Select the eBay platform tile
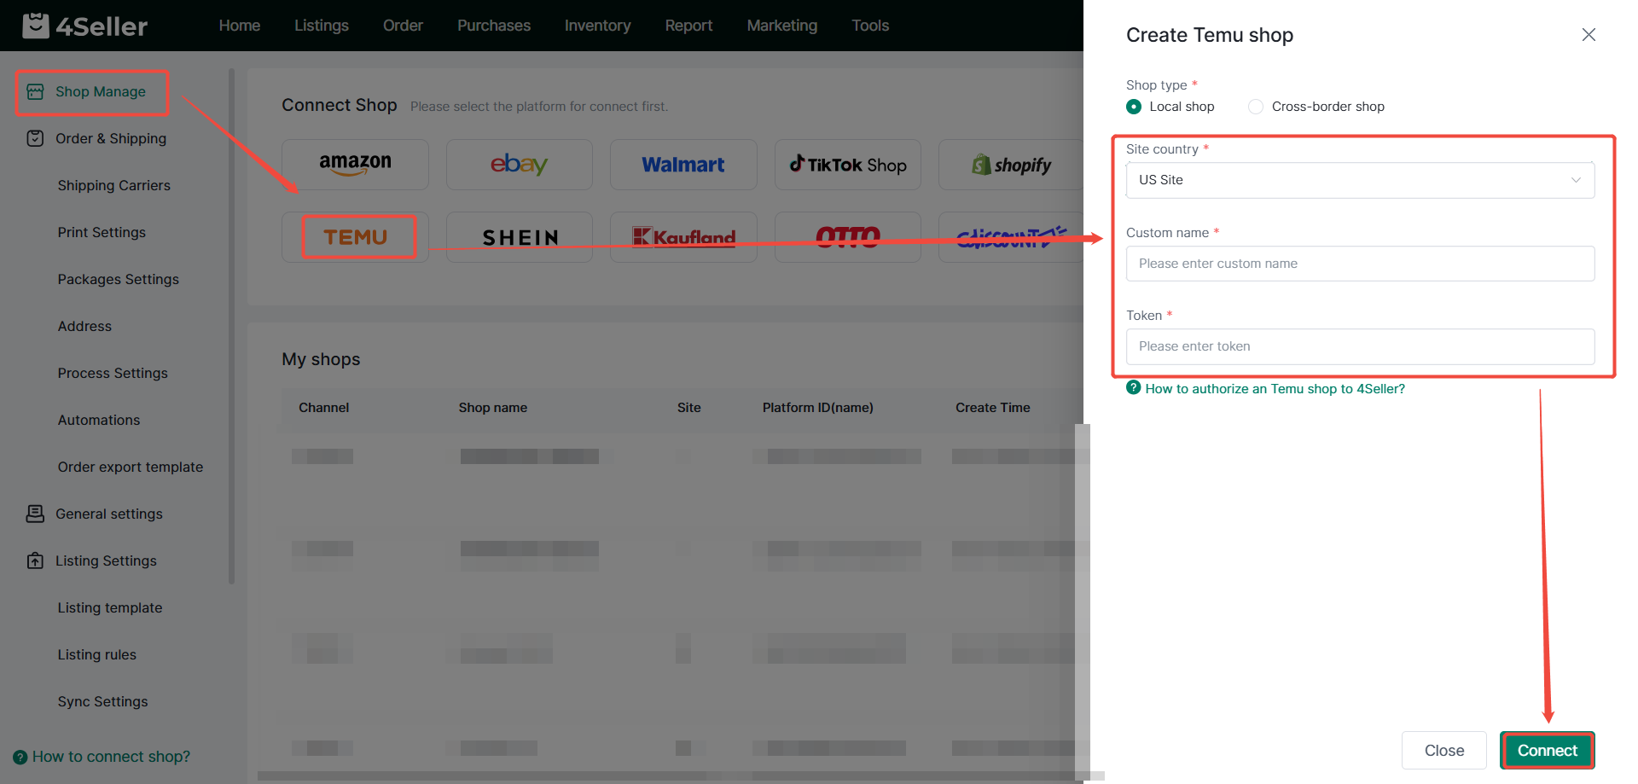 click(519, 165)
